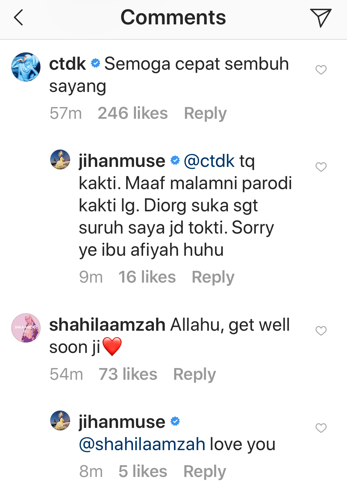Viewport: 347px width, 493px height.
Task: Go back using the left chevron arrow
Action: [19, 18]
